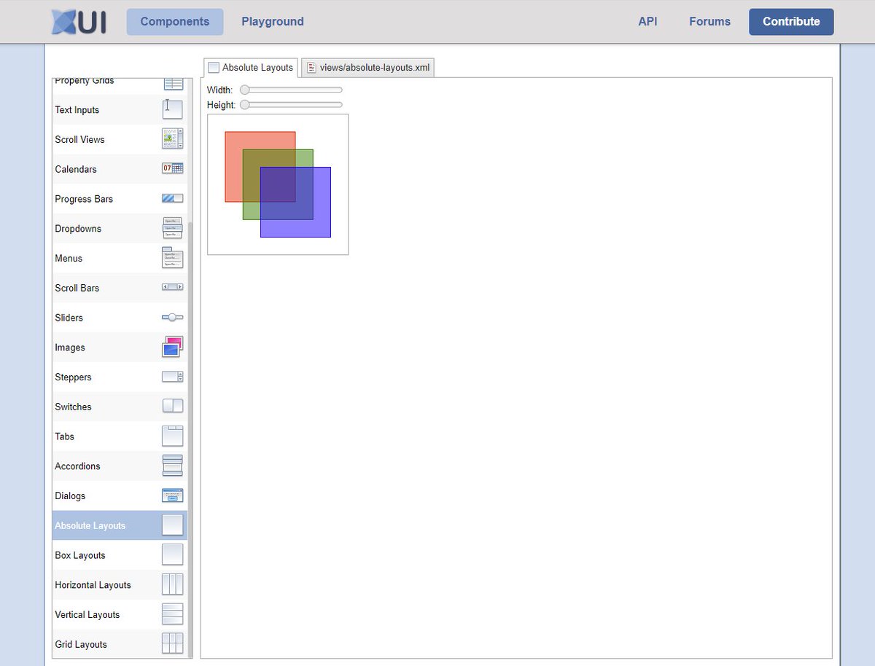Open the Playground section
This screenshot has width=875, height=666.
click(272, 21)
